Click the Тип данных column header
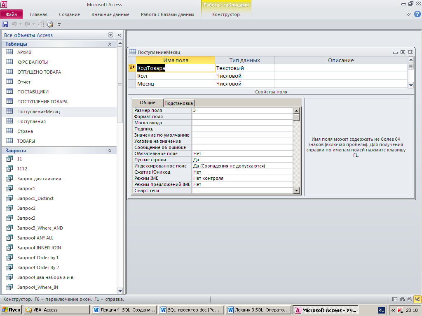Viewport: 422px width, 316px height. [x=245, y=60]
